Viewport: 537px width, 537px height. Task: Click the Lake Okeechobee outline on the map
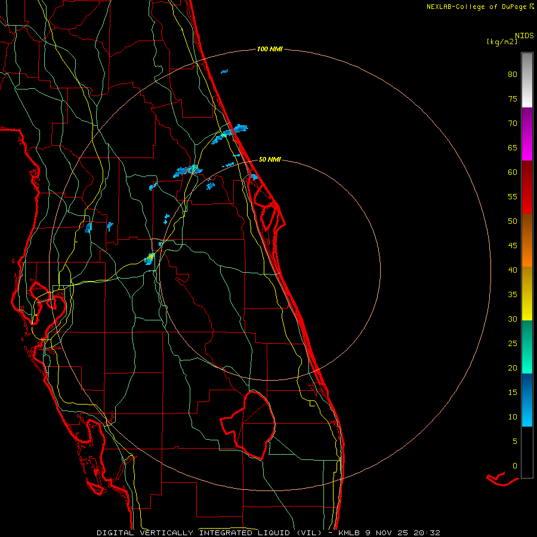pyautogui.click(x=249, y=425)
